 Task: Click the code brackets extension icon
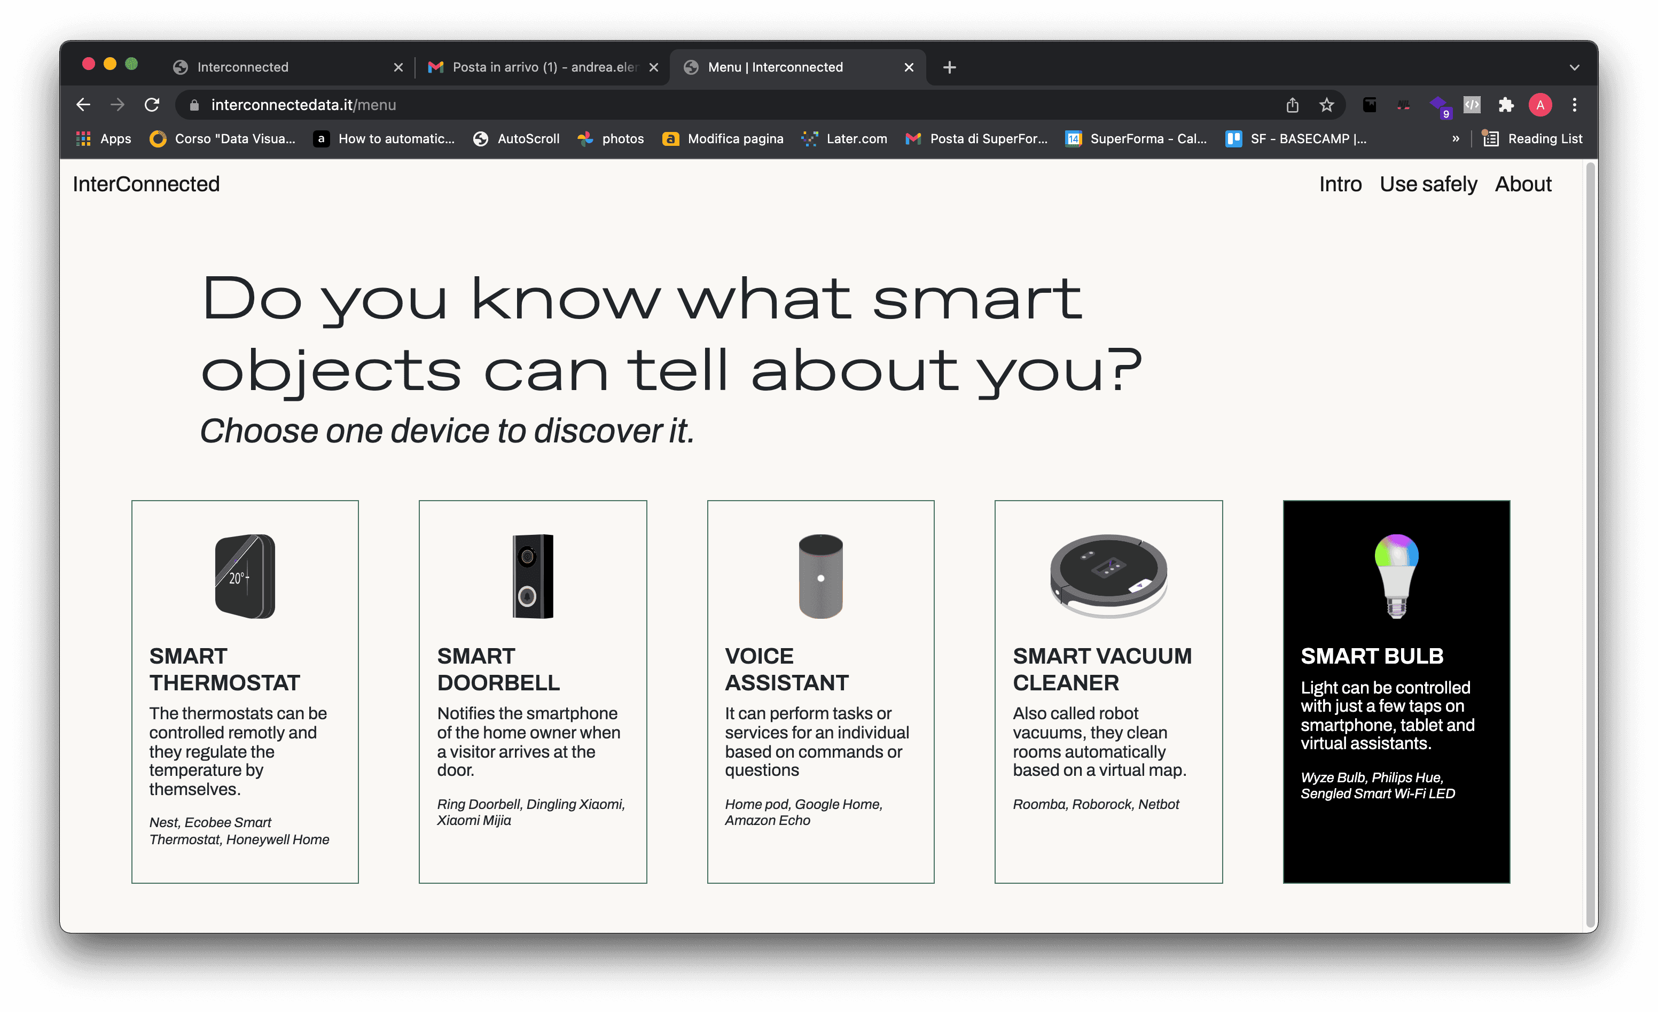point(1472,104)
